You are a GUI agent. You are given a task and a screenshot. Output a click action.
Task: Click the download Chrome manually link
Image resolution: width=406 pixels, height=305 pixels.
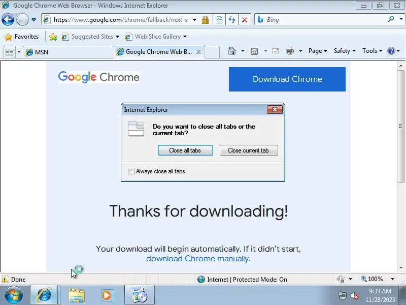pyautogui.click(x=198, y=259)
